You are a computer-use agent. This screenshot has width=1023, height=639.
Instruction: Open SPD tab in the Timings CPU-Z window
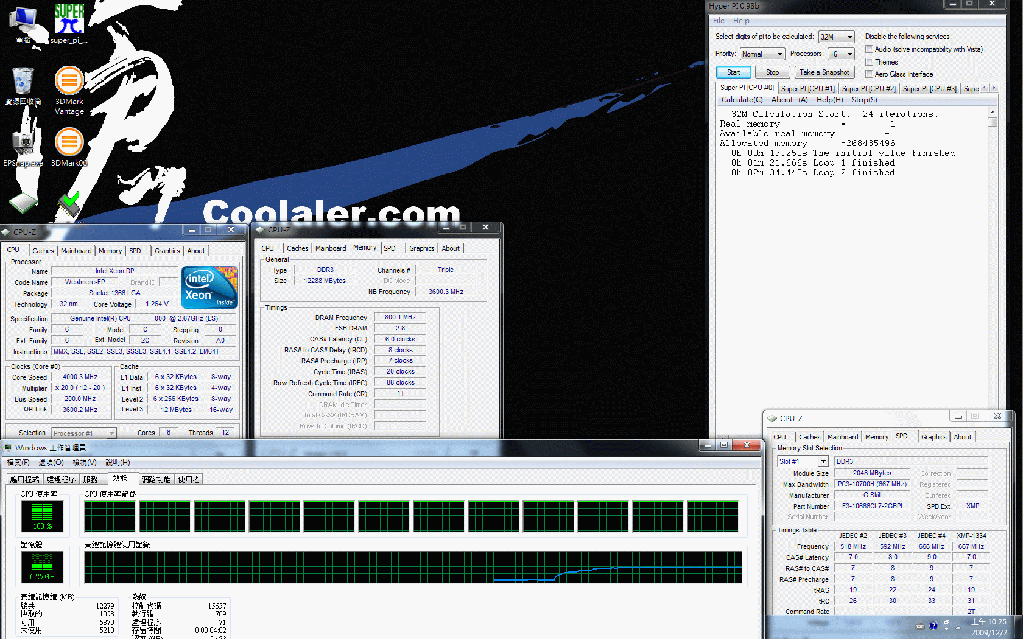click(390, 248)
